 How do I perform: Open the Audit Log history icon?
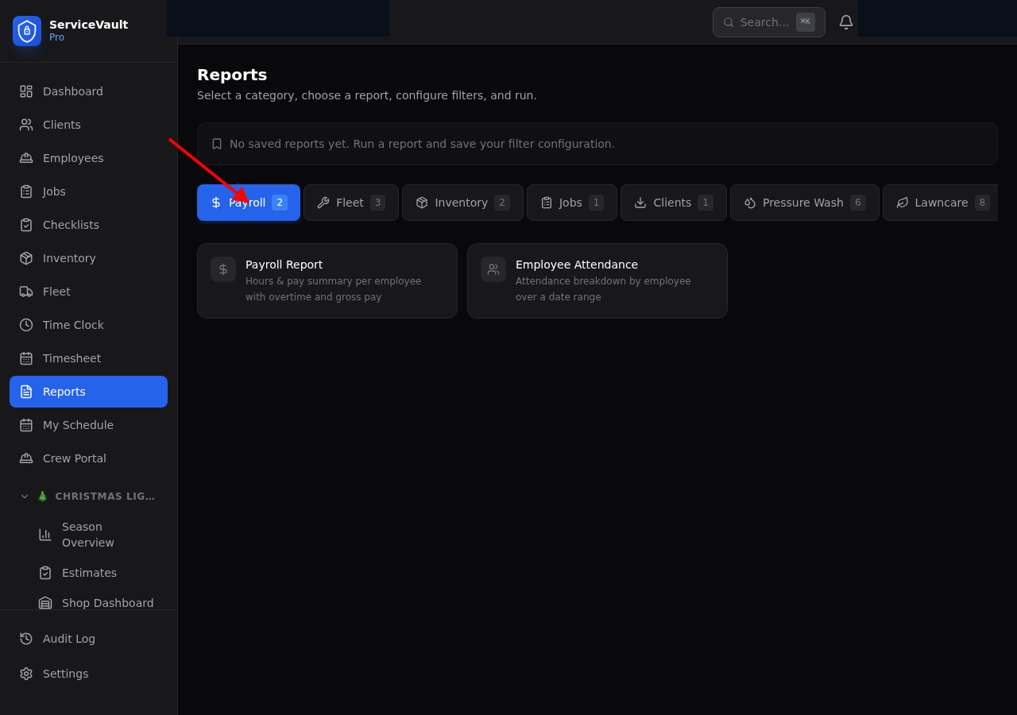coord(25,638)
